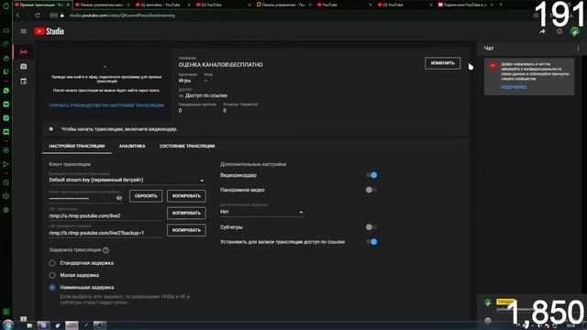Switch to НАСТРОЙКИ ТРАНСЛЯЦИИ tab
587x330 pixels.
(x=77, y=147)
